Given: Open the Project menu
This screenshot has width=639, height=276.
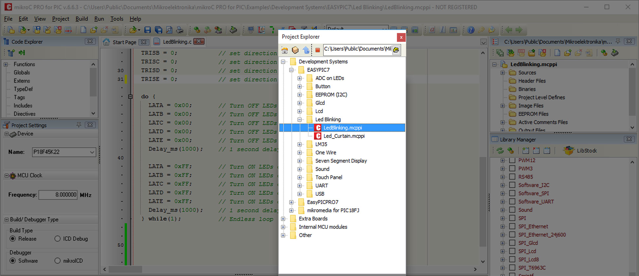Looking at the screenshot, I should [x=61, y=19].
